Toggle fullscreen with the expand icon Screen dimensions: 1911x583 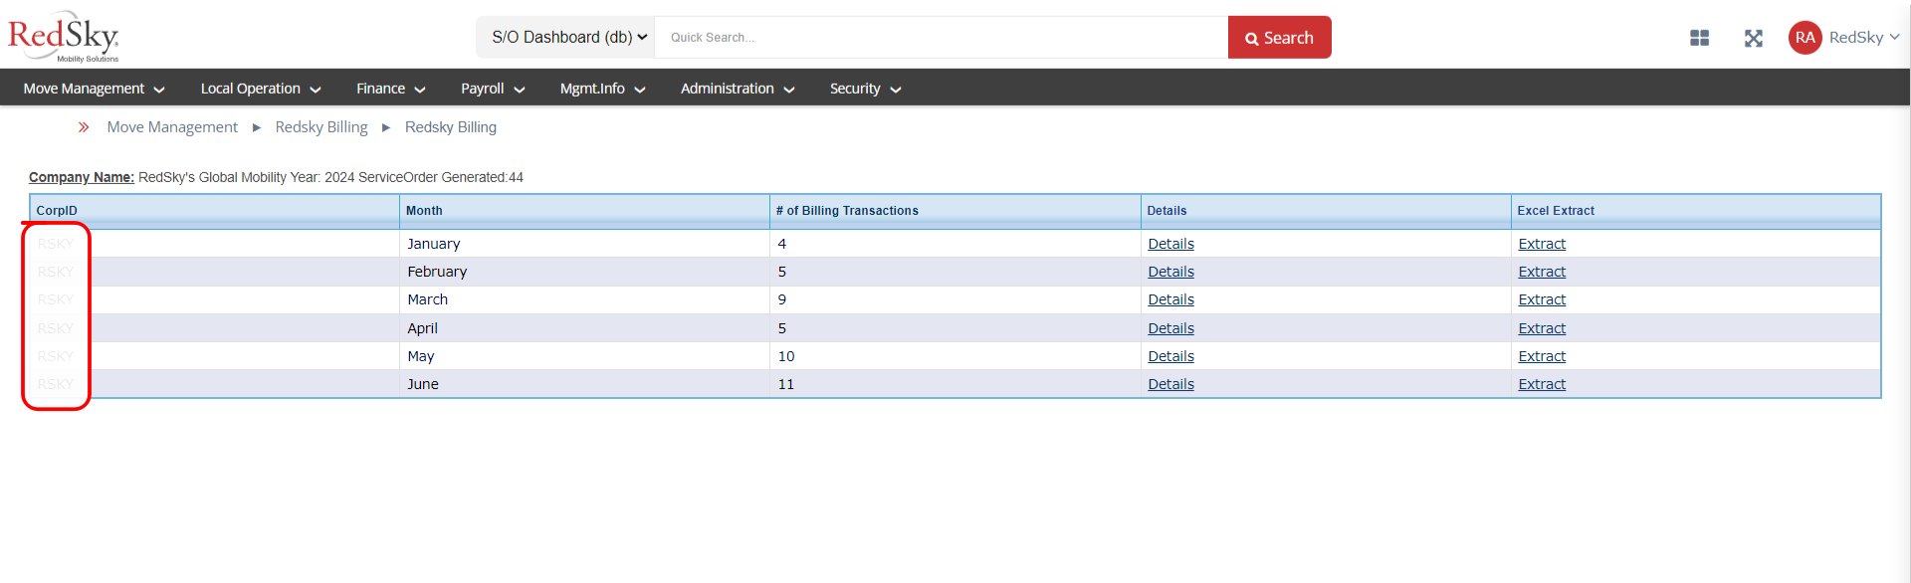coord(1754,38)
